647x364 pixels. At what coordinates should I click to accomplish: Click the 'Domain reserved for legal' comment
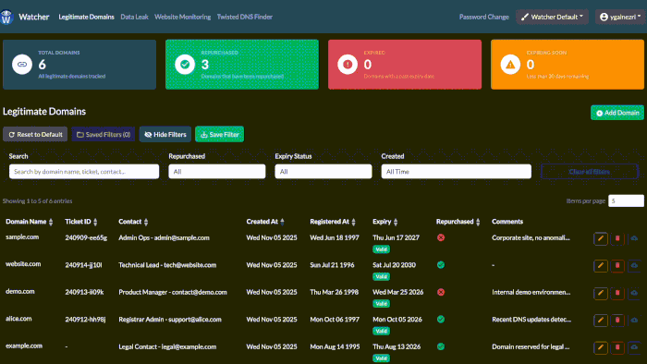click(x=531, y=346)
